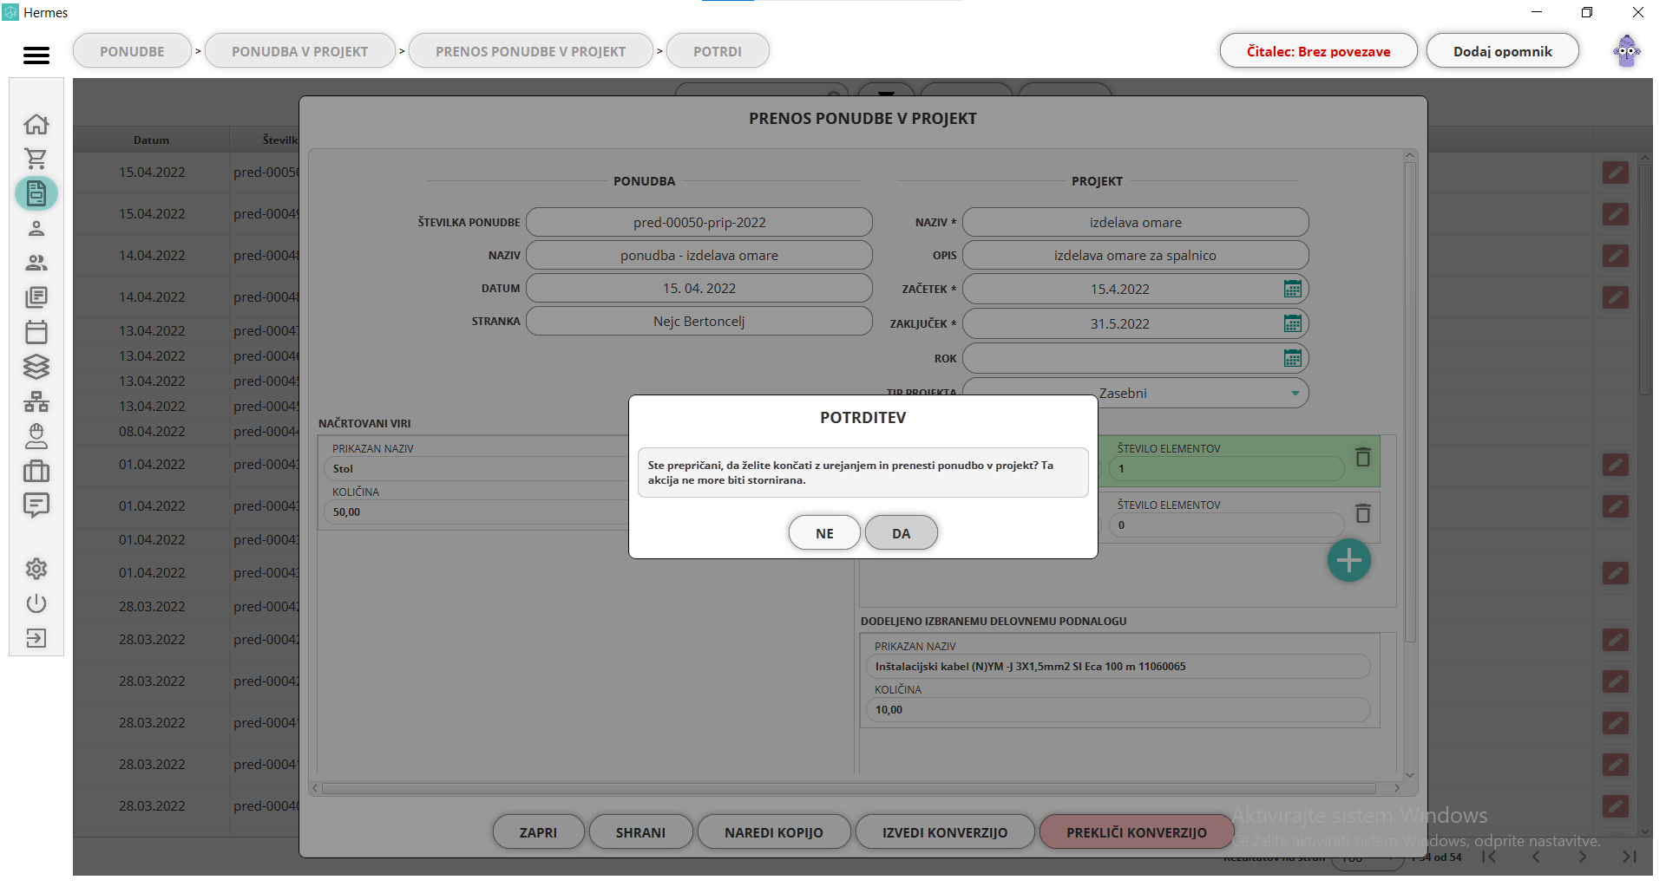Viewport: 1666px width, 893px height.
Task: Click the logout arrow sidebar icon
Action: 36,638
